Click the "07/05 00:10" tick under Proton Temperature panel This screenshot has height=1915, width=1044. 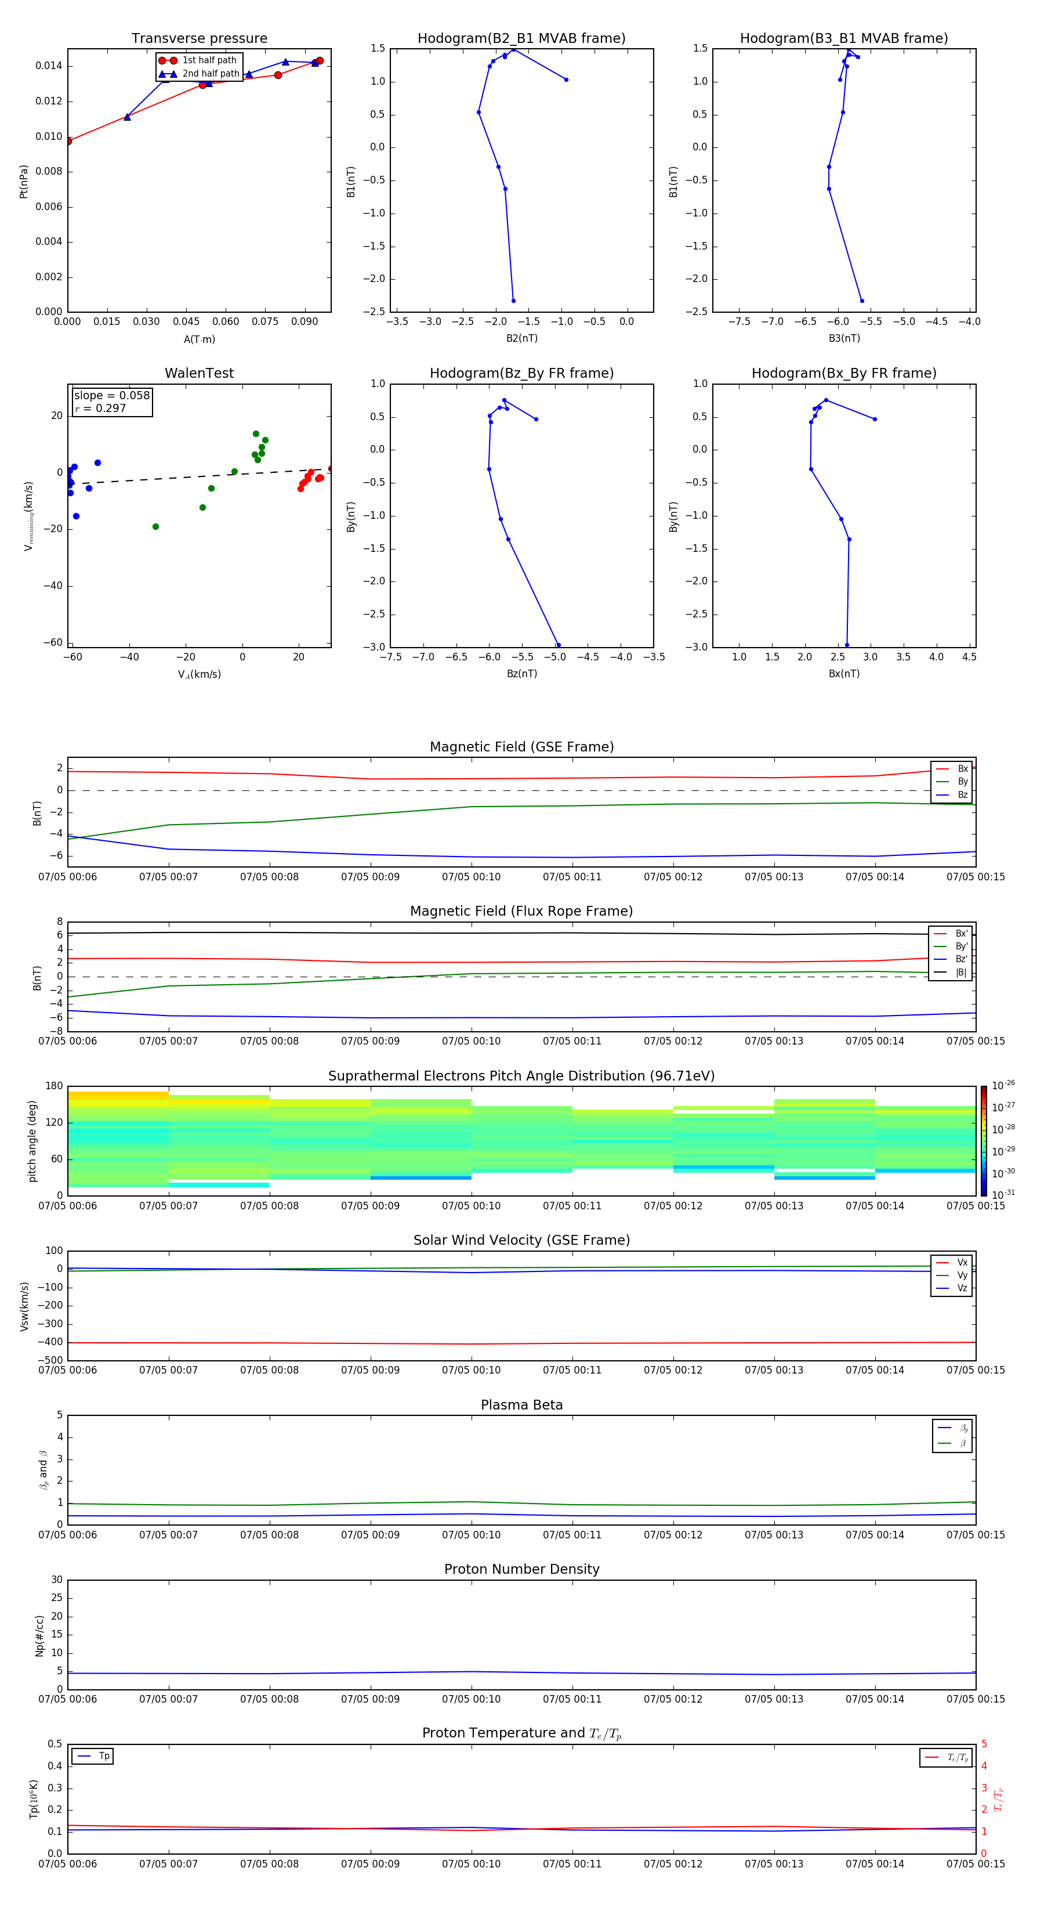[x=471, y=1864]
